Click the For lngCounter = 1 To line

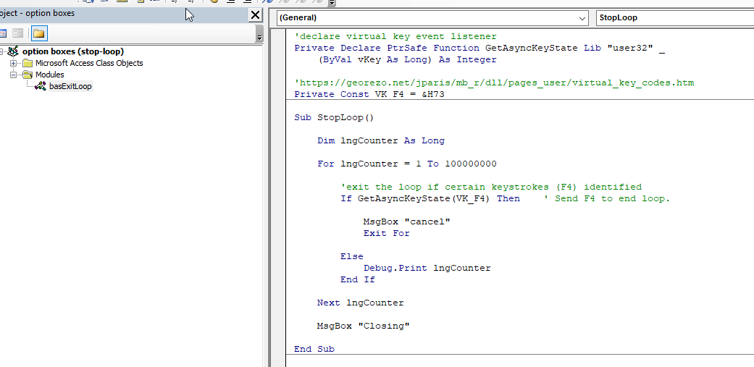(407, 164)
